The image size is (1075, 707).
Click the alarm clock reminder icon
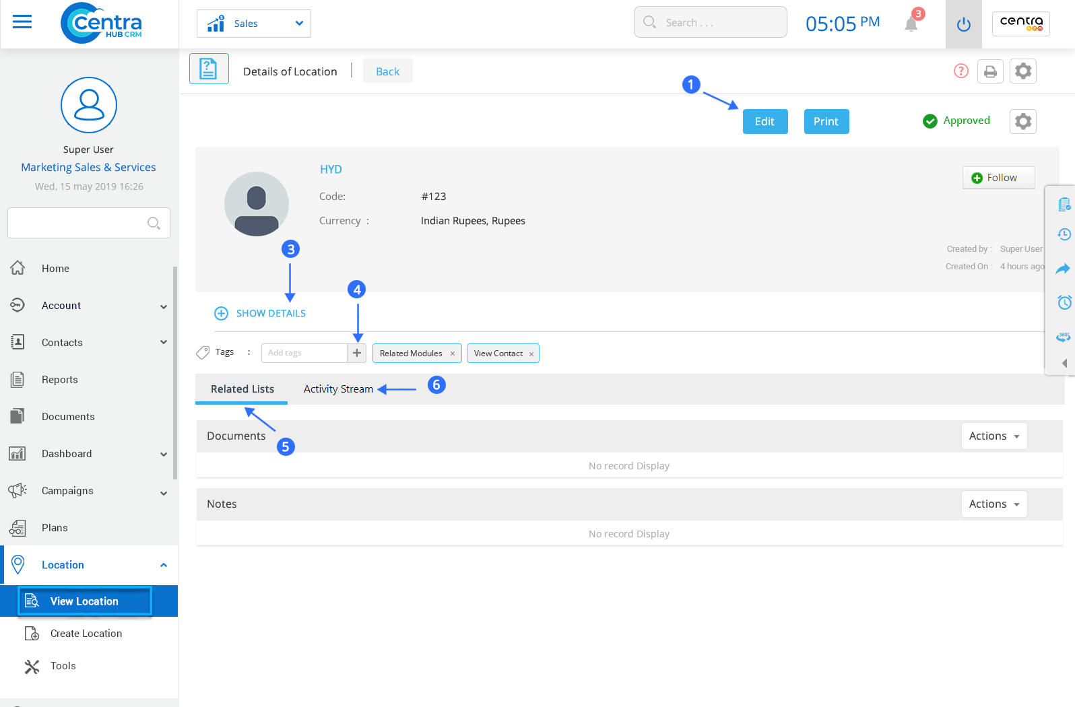[x=1064, y=302]
